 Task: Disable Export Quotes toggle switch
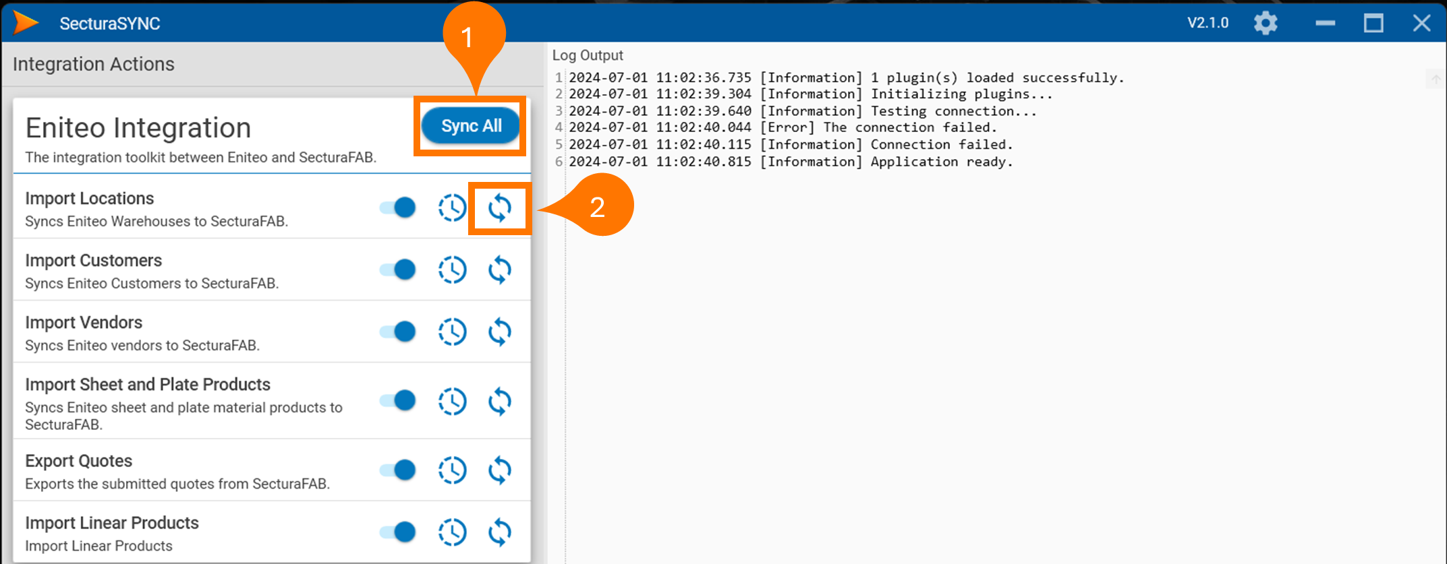point(398,470)
